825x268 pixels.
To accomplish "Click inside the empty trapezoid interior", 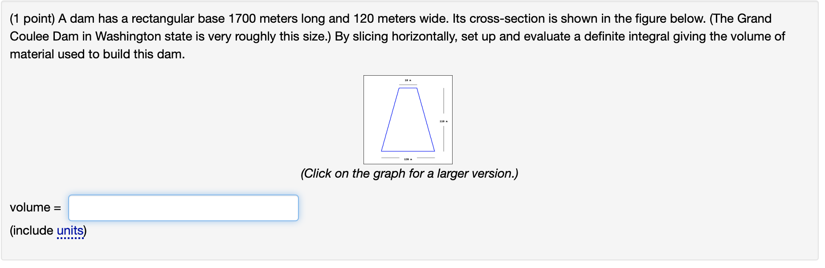I will [407, 129].
